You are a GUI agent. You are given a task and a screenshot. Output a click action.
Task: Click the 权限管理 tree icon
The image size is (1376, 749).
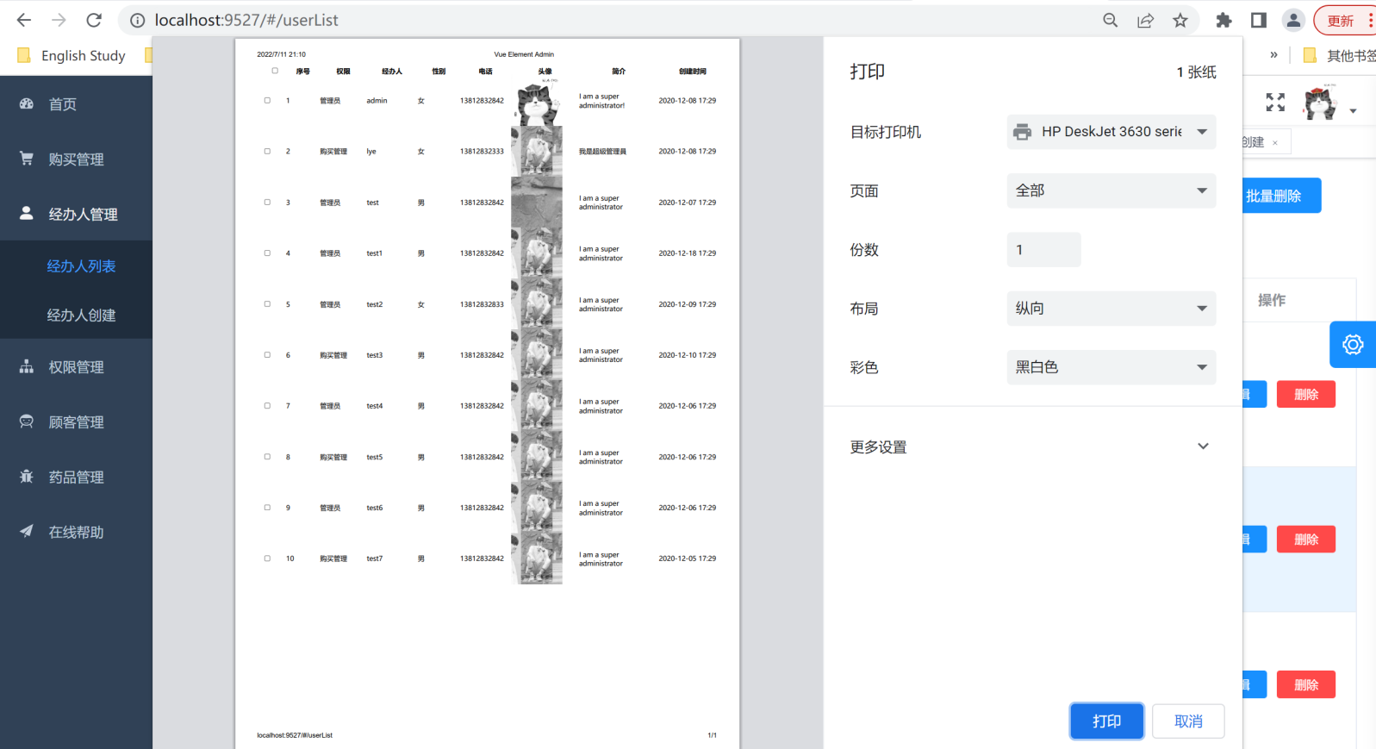pos(27,366)
